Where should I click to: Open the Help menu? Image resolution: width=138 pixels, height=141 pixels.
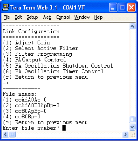click(98, 17)
